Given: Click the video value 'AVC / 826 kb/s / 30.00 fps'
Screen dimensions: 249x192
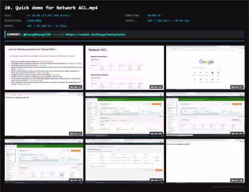Looking at the screenshot, I should pos(168,21).
